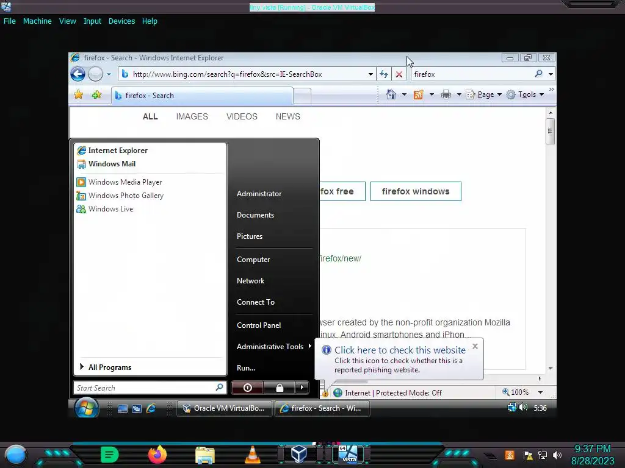Open Control Panel from Start menu
This screenshot has width=625, height=468.
tap(259, 325)
